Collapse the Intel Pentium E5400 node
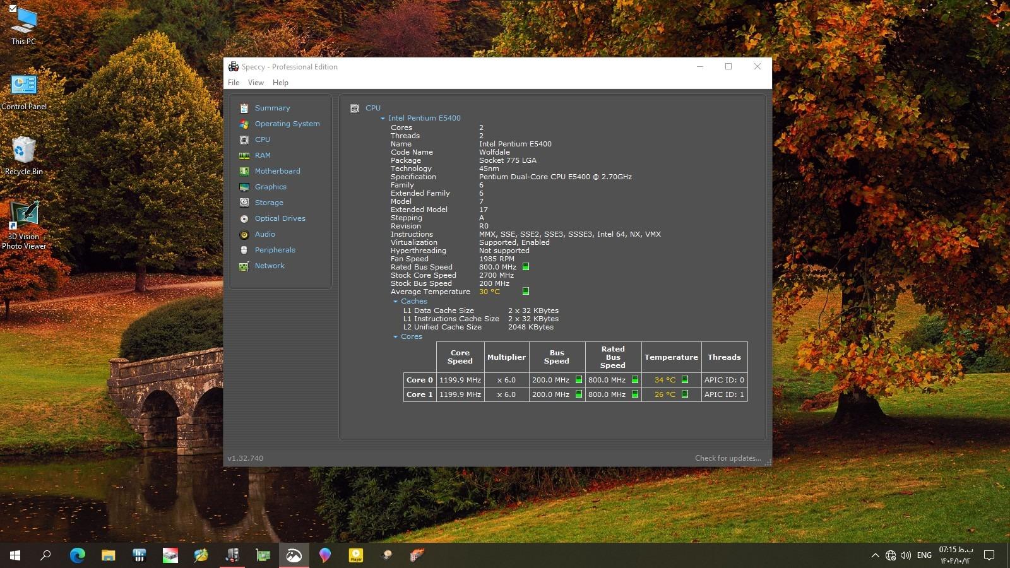 click(x=383, y=118)
